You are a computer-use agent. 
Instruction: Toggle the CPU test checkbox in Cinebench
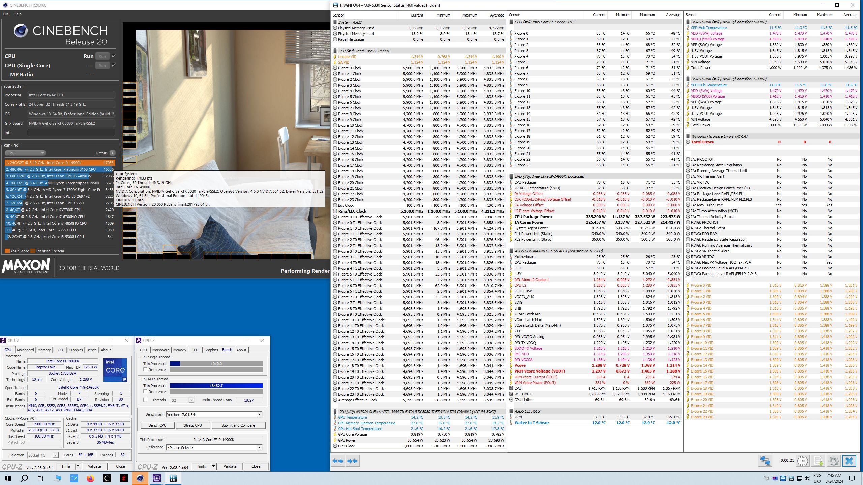coord(114,56)
